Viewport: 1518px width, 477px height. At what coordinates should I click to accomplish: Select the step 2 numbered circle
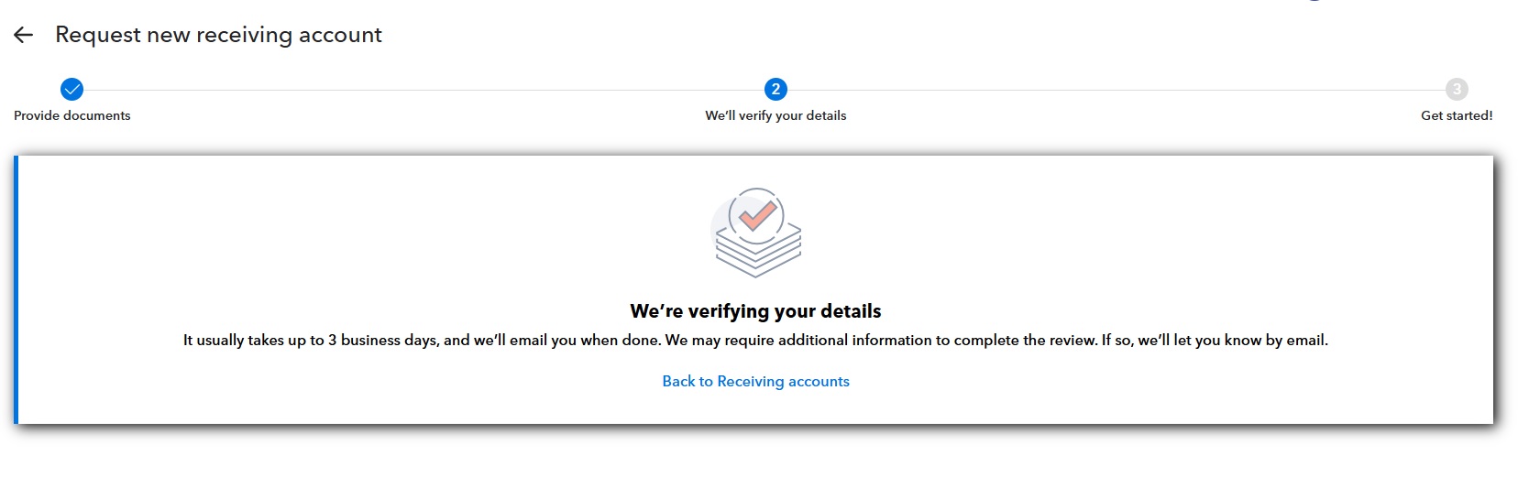click(x=775, y=89)
